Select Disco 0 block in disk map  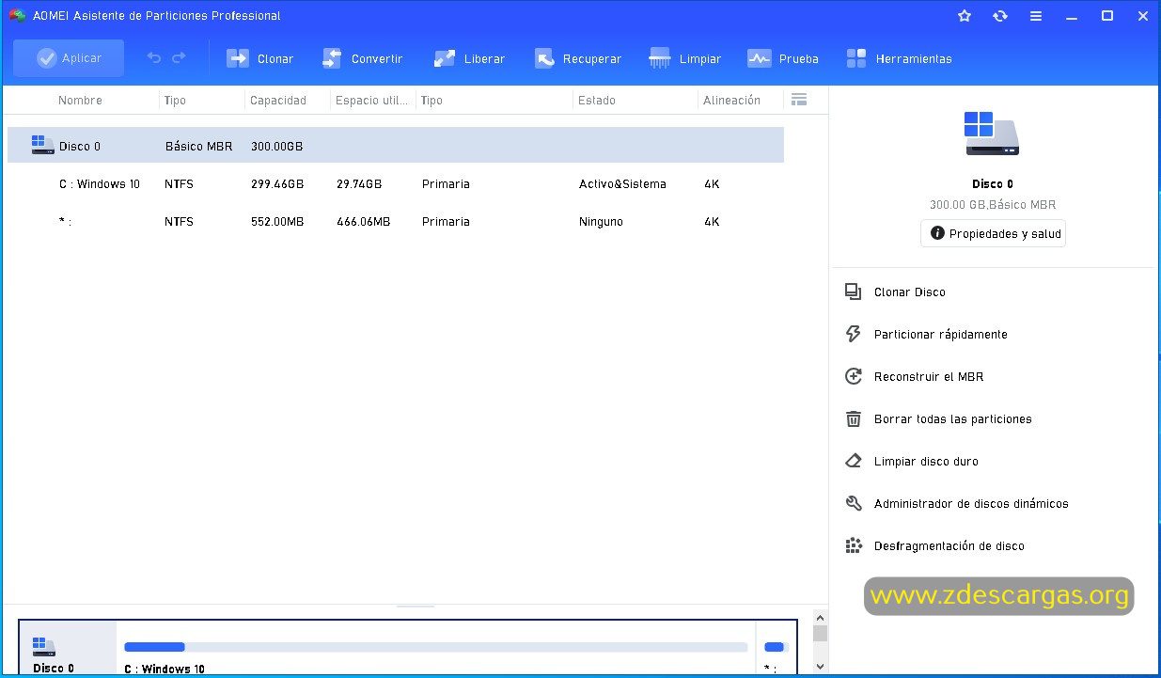point(68,649)
